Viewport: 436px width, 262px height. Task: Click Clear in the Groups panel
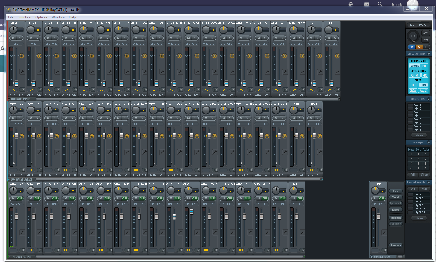(424, 175)
